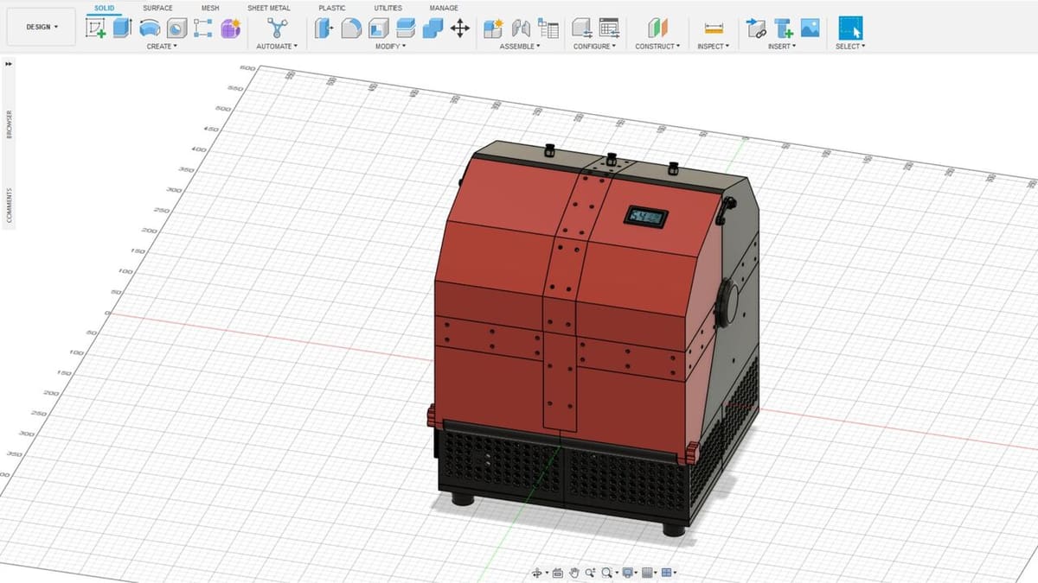This screenshot has height=583, width=1038.
Task: Expand the CONFIGURE menu
Action: click(x=595, y=47)
